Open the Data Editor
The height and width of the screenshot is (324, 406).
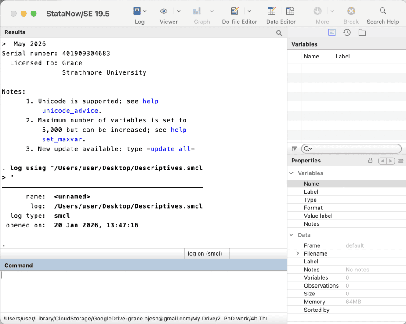(271, 11)
